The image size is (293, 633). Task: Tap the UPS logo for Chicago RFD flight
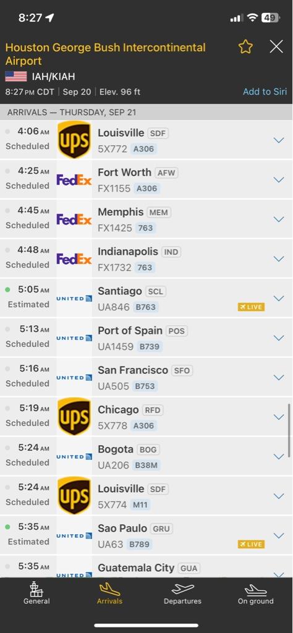click(x=74, y=417)
